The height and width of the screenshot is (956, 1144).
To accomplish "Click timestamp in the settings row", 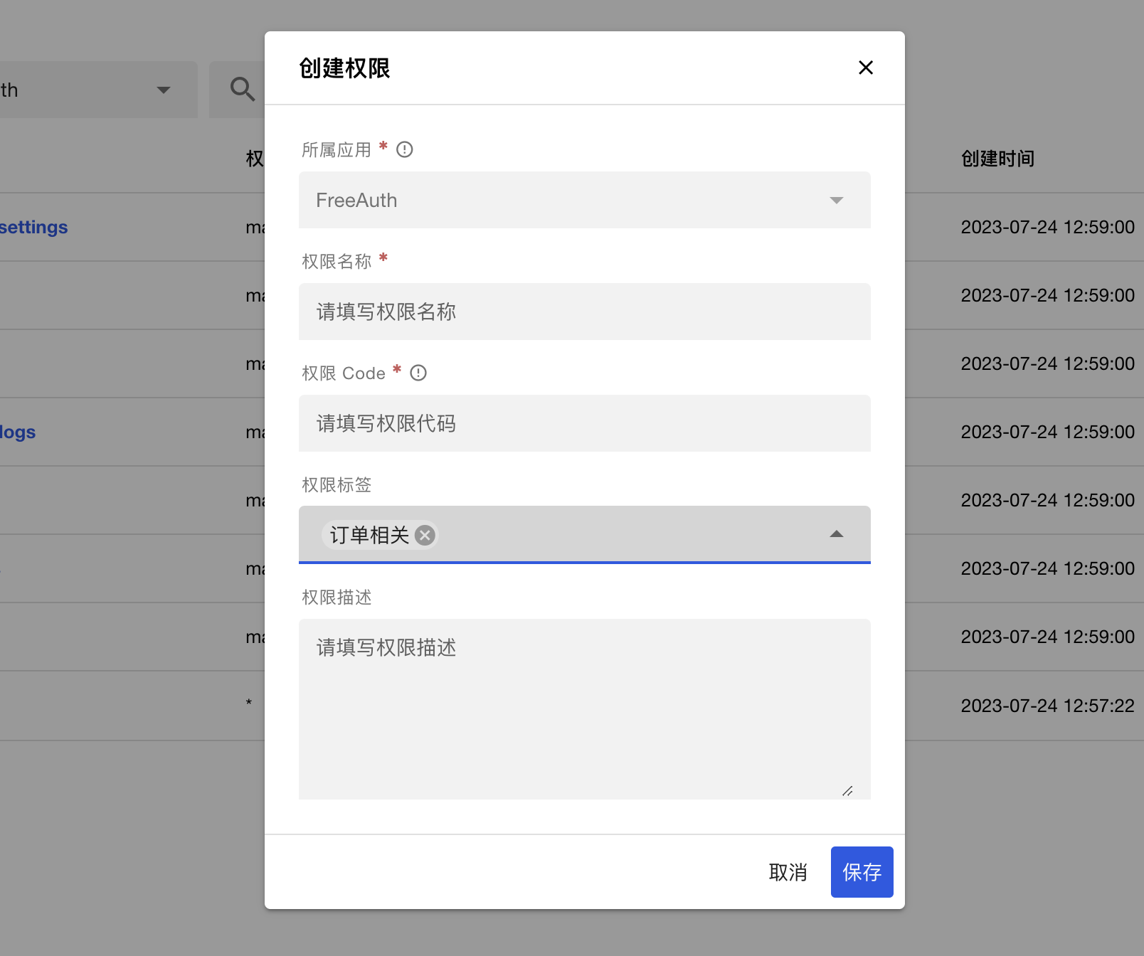I will pyautogui.click(x=1047, y=227).
